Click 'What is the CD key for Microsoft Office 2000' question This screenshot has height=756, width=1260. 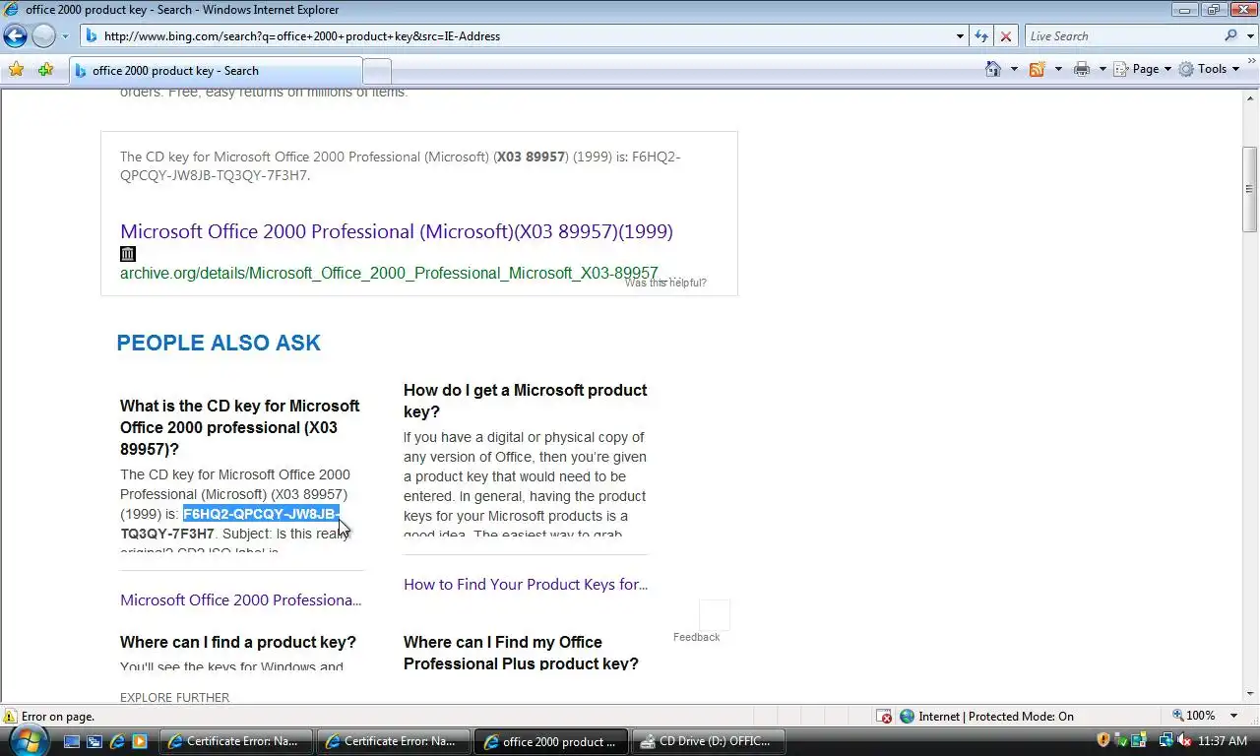pyautogui.click(x=240, y=427)
